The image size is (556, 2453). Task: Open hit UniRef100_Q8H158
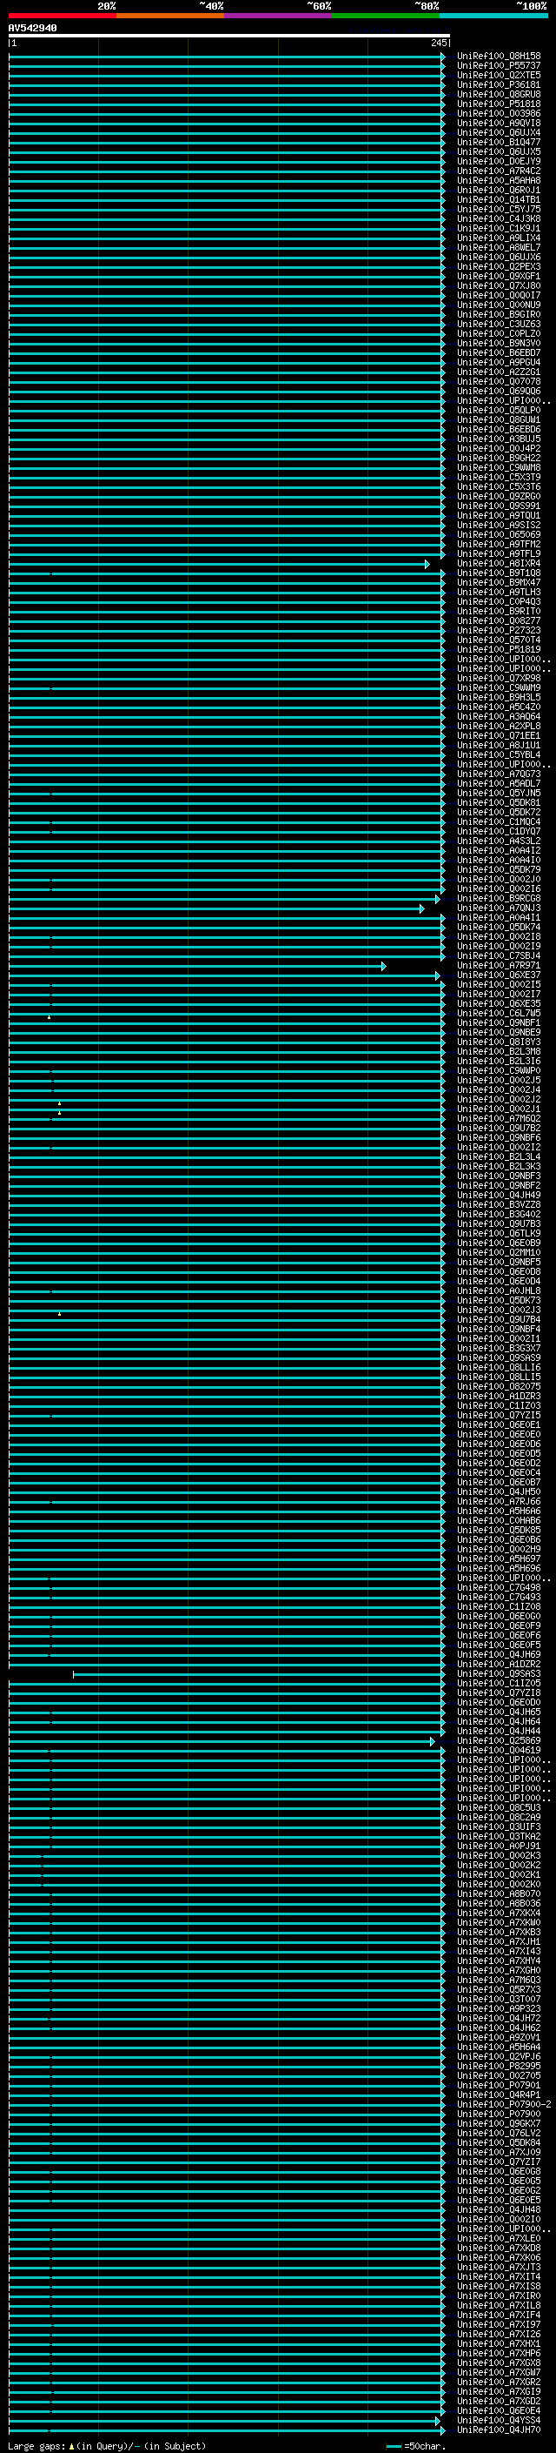pyautogui.click(x=499, y=57)
